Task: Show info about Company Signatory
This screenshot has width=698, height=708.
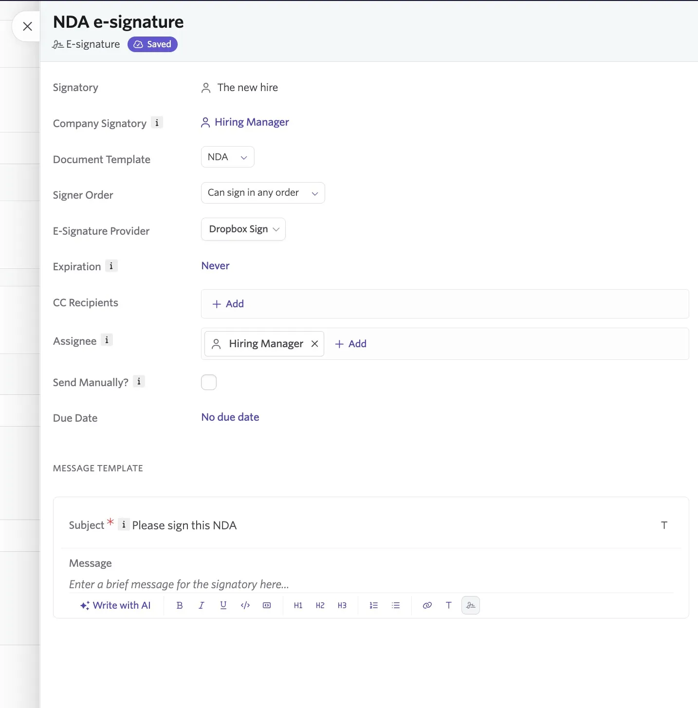Action: coord(157,123)
